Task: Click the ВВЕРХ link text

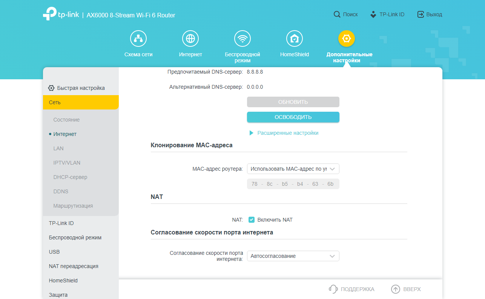Action: (412, 289)
